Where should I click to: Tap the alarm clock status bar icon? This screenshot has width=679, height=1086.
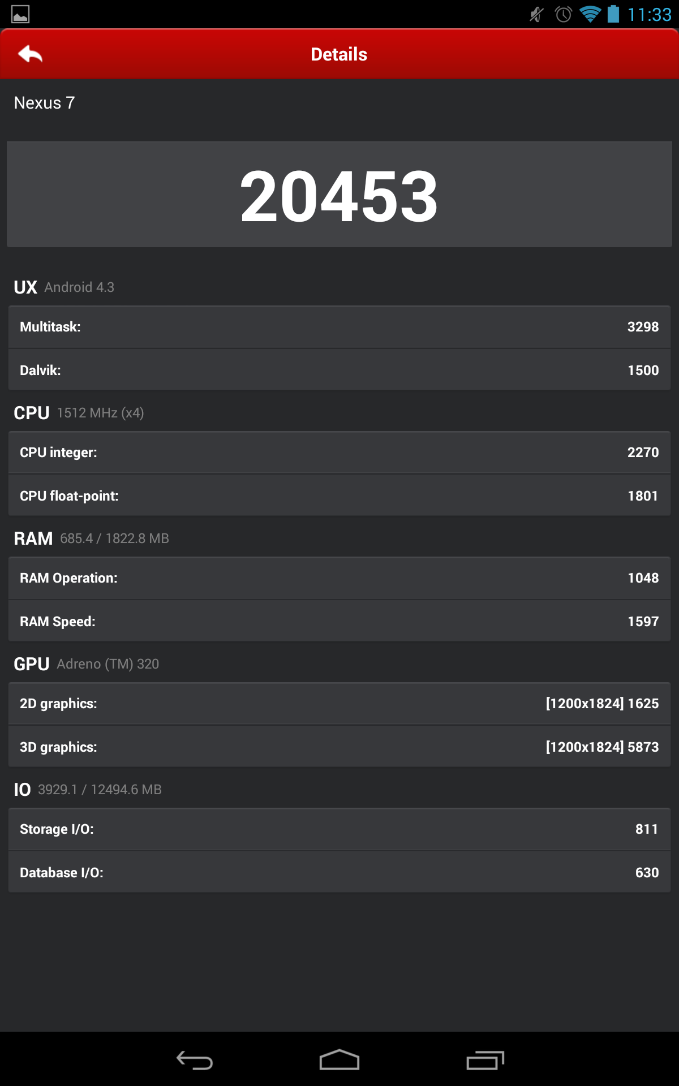(x=562, y=15)
